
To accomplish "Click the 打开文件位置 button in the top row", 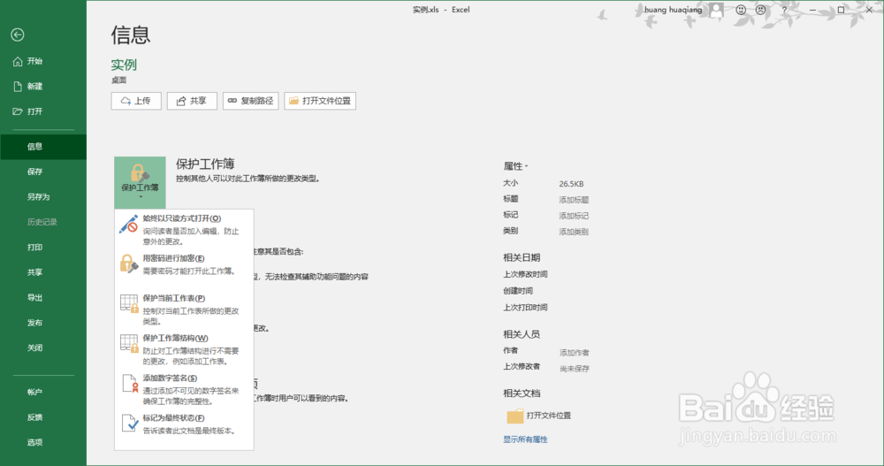I will [320, 101].
